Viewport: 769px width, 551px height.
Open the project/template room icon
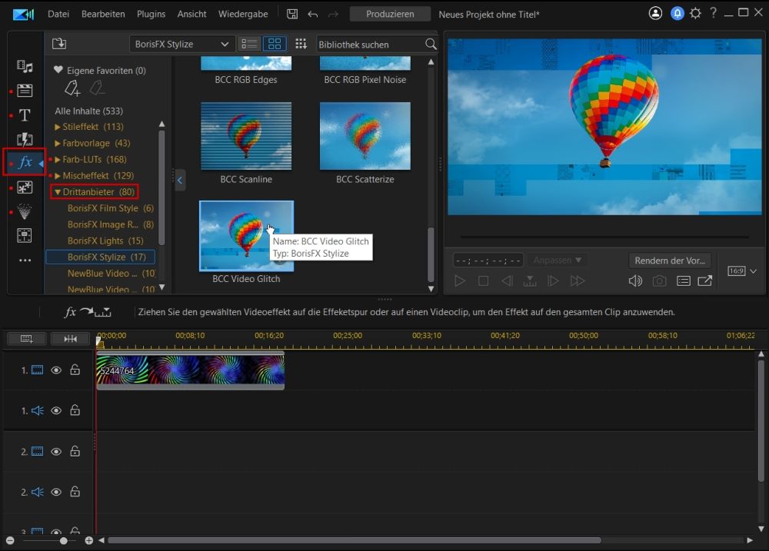coord(25,90)
